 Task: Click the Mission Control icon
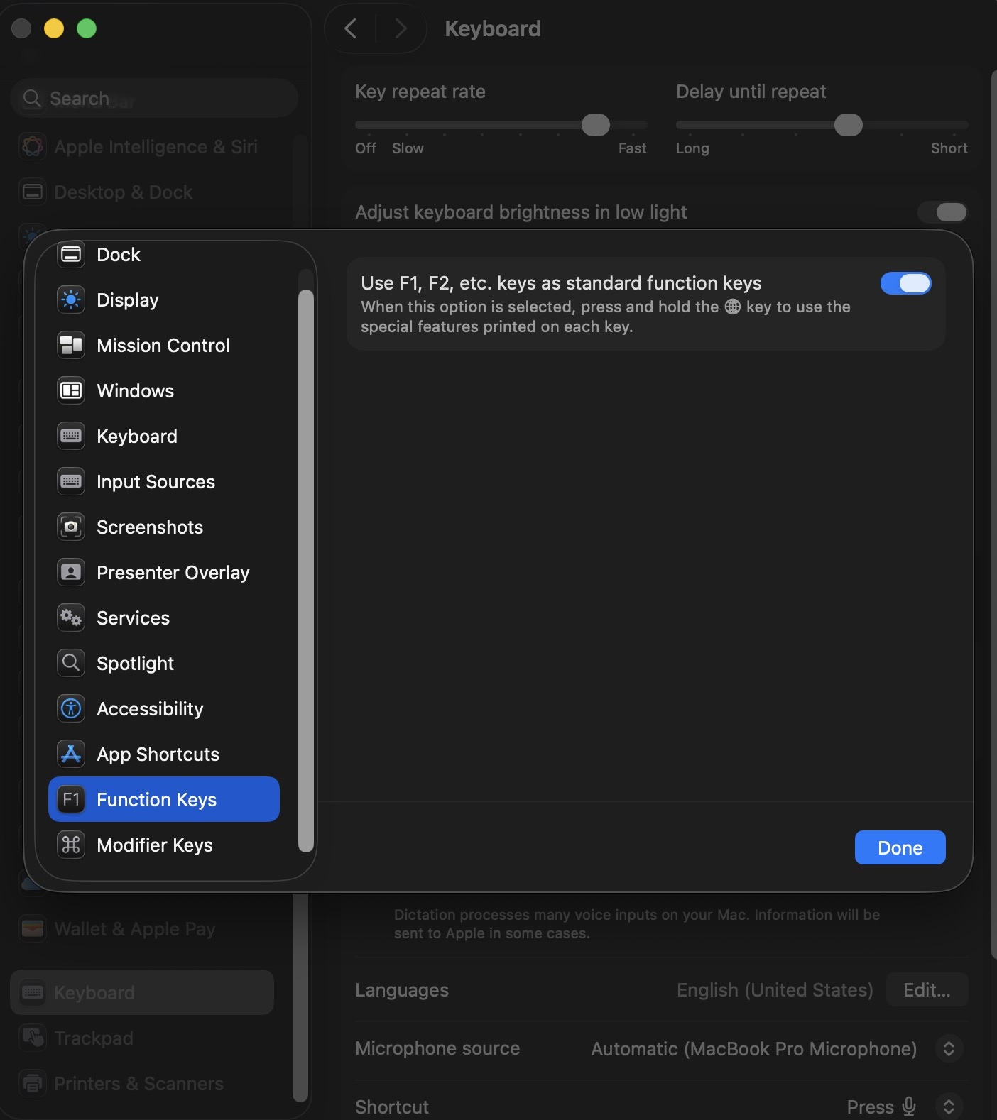point(71,346)
